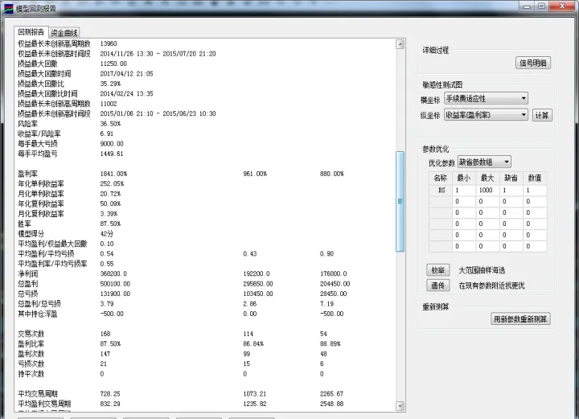Click the 每手平均盈亏 value 1449.61

[112, 154]
